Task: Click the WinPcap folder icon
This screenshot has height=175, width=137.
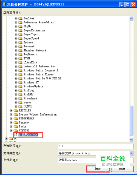Action: click(x=20, y=91)
